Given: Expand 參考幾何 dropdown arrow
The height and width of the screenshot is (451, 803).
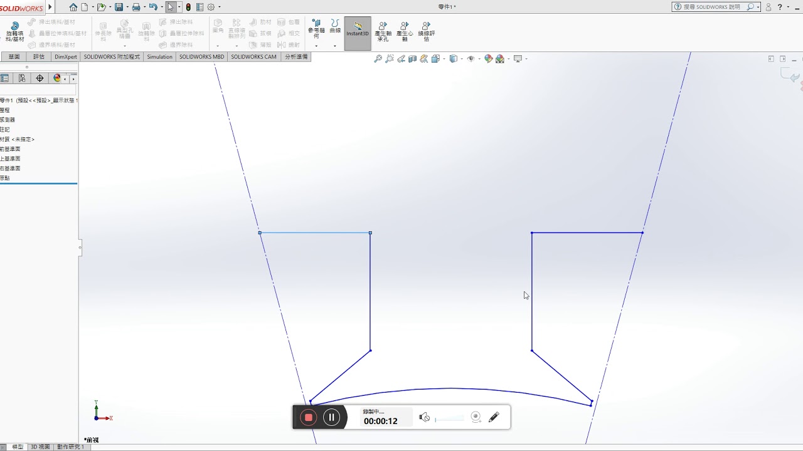Looking at the screenshot, I should click(316, 46).
